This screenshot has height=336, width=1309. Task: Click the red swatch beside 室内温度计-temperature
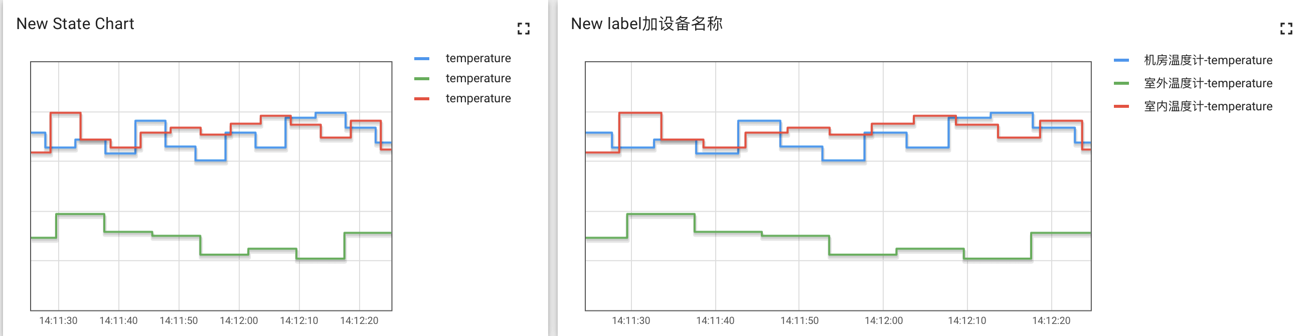tap(1121, 106)
